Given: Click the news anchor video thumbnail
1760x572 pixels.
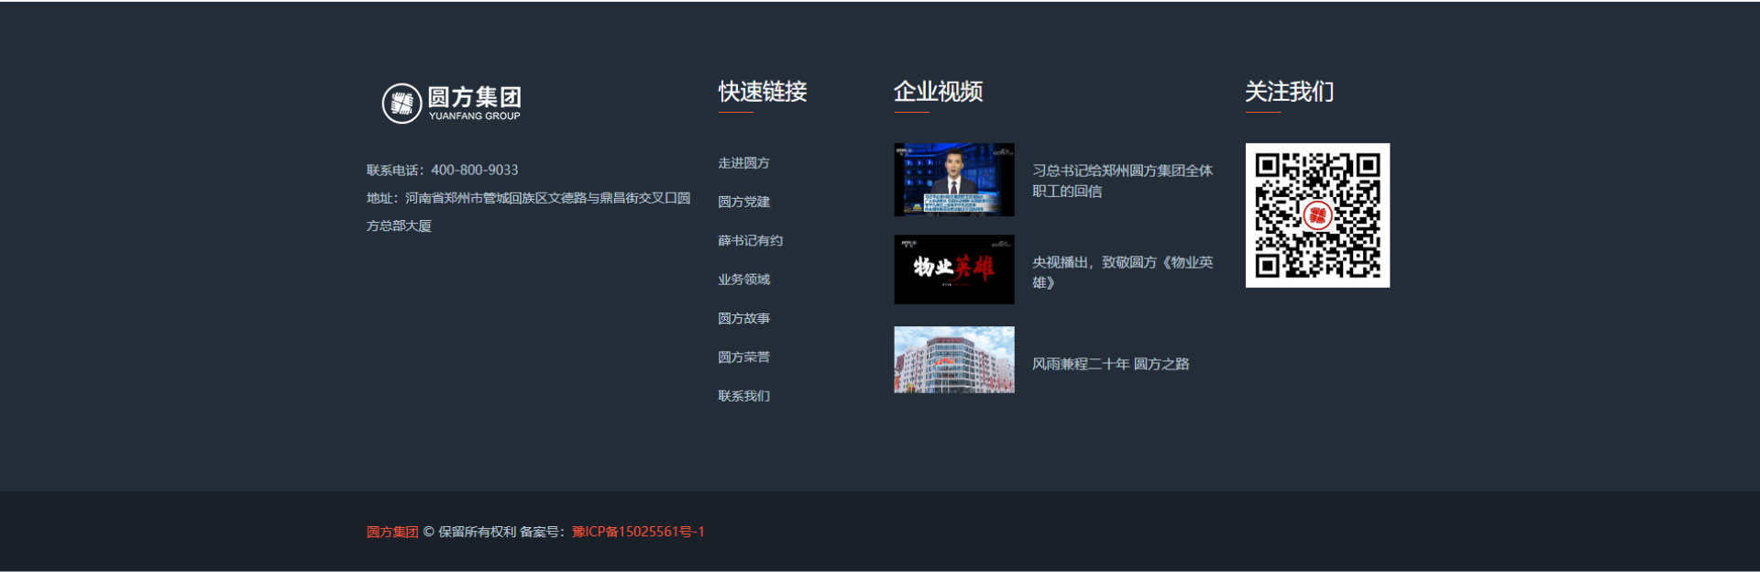Looking at the screenshot, I should tap(953, 180).
